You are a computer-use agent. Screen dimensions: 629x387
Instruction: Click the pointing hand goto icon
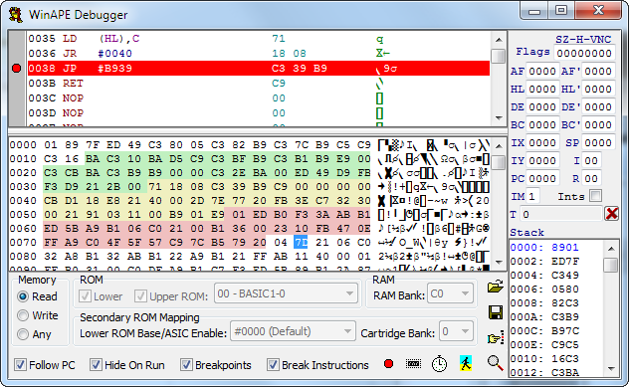tap(496, 338)
